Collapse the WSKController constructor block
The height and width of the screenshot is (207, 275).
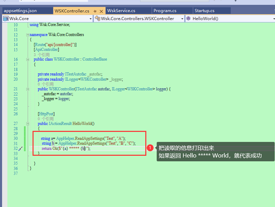[28, 89]
